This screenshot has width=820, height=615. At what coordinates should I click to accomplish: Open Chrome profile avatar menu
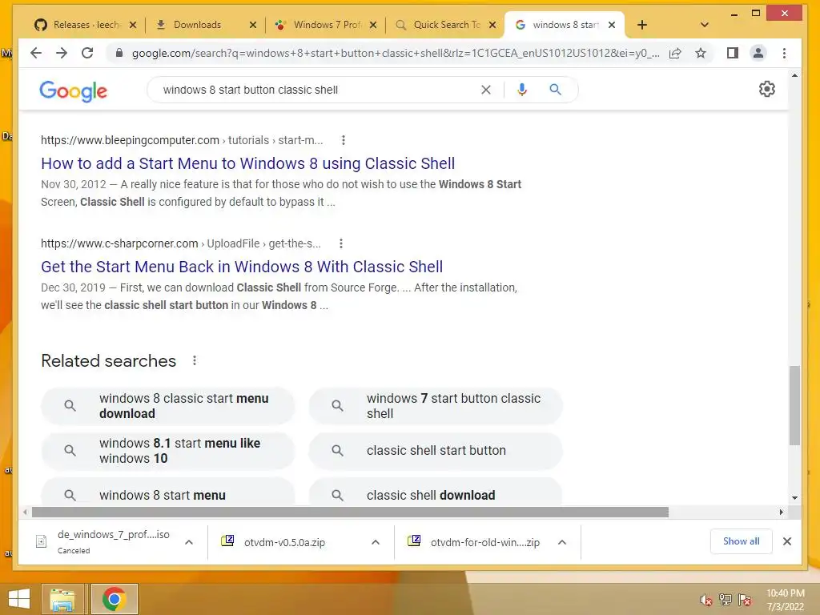click(x=758, y=53)
